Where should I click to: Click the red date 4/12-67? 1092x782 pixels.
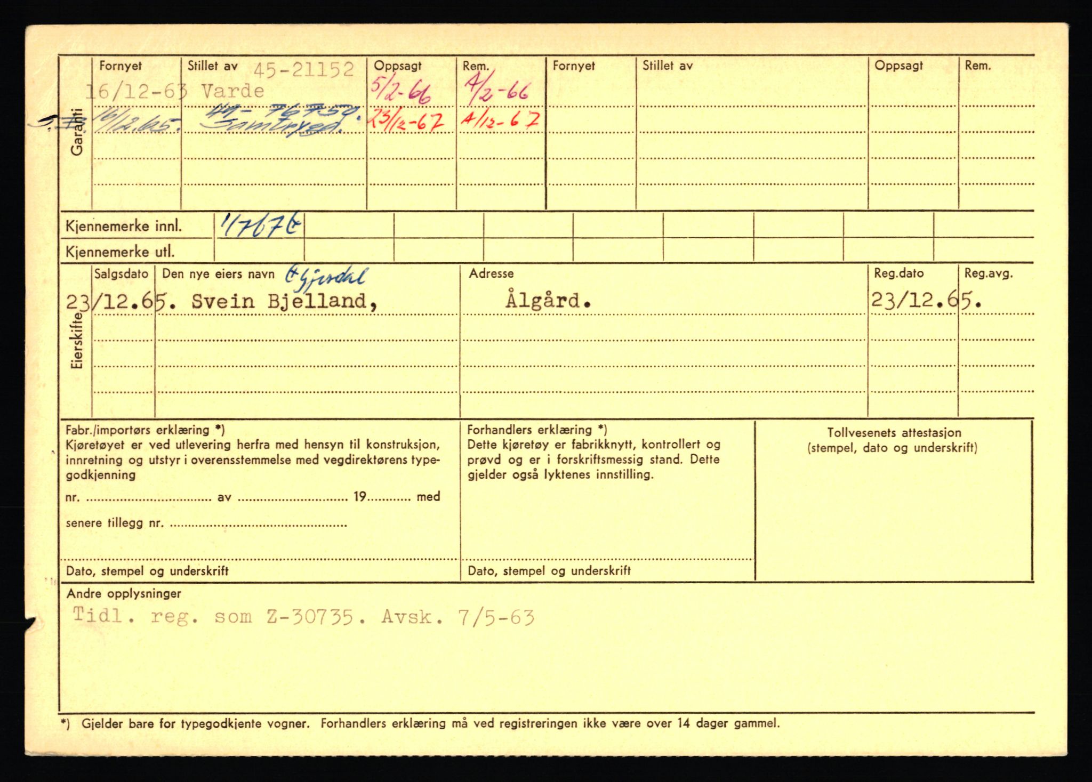tap(501, 121)
